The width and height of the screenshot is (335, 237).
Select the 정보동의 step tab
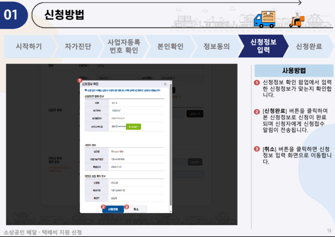click(x=217, y=46)
